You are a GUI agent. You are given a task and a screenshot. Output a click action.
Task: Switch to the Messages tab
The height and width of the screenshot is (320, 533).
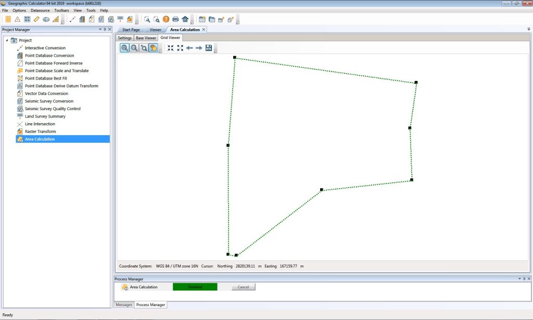click(124, 305)
